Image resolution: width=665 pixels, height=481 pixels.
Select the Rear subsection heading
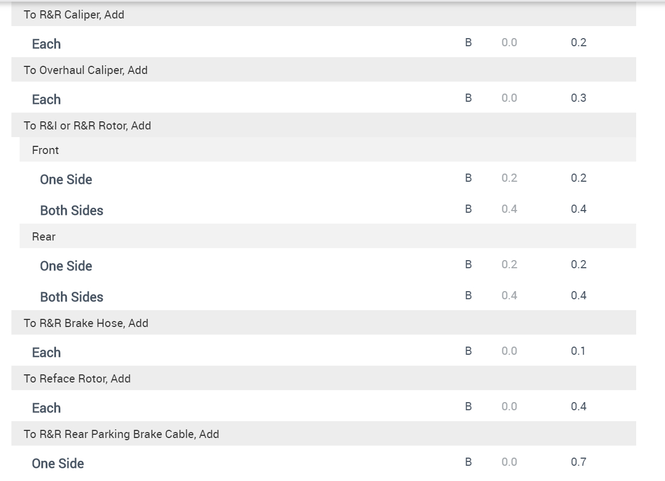pyautogui.click(x=43, y=237)
